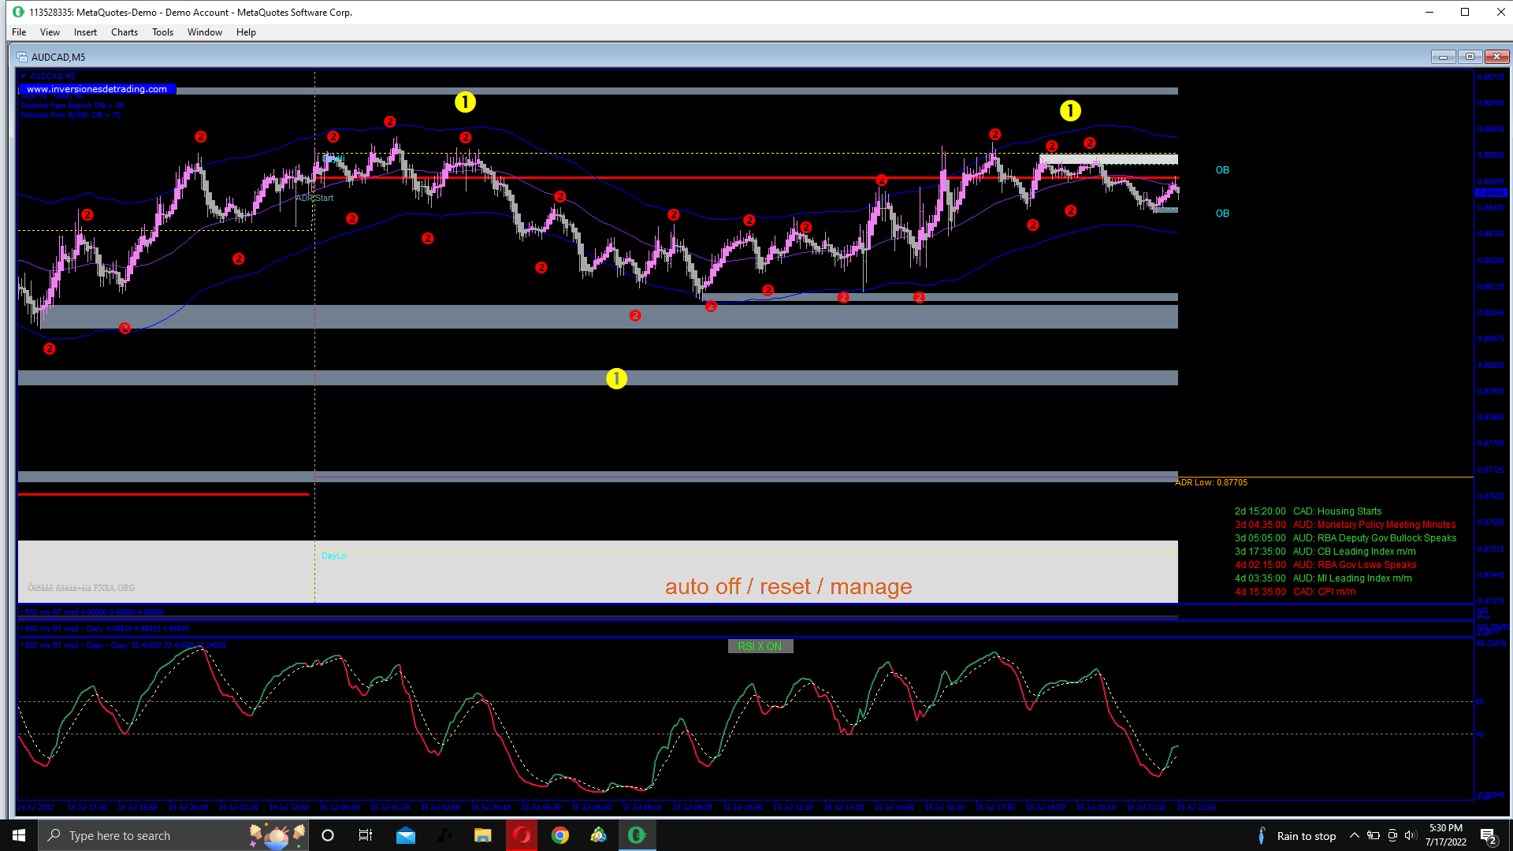The width and height of the screenshot is (1513, 851).
Task: Open the notification center with 2 alerts
Action: coord(1488,836)
